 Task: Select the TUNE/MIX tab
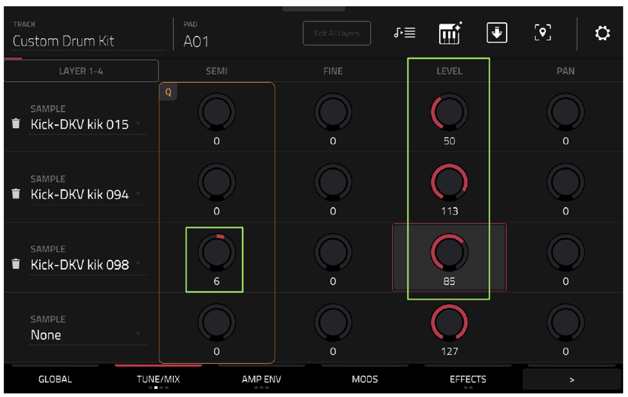point(158,379)
